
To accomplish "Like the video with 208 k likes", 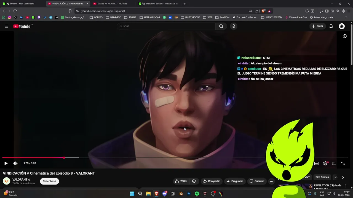I will tap(181, 181).
